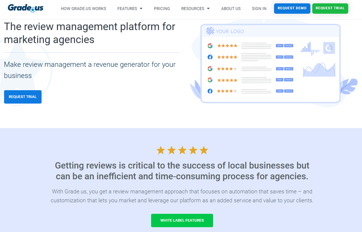
Task: Expand the RESOURCES dropdown menu
Action: 196,9
